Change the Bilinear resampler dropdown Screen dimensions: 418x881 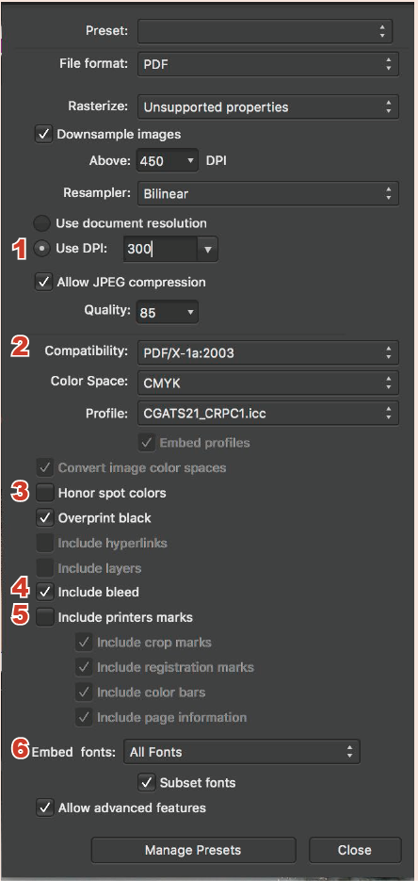pyautogui.click(x=268, y=194)
